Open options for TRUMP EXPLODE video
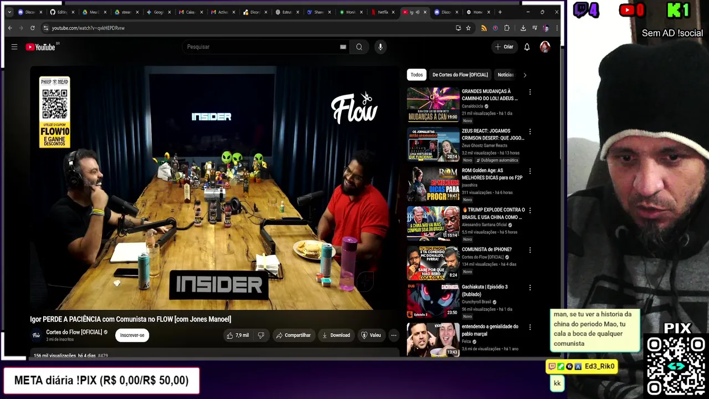The width and height of the screenshot is (709, 399). point(530,211)
